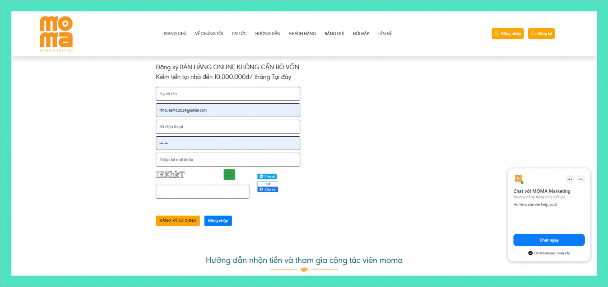Image resolution: width=608 pixels, height=287 pixels.
Task: Click the empty captcha entry box
Action: click(202, 192)
